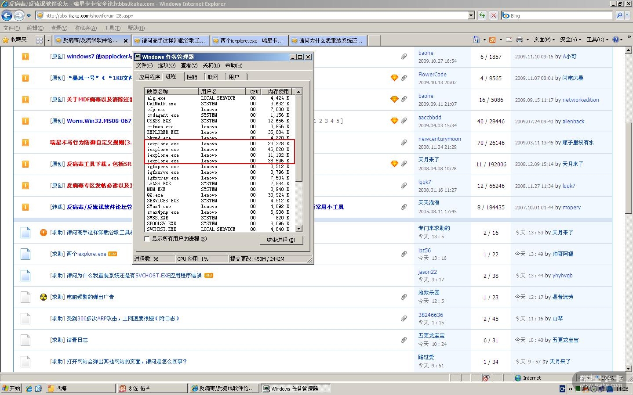Click the Print icon in command bar

[x=519, y=40]
